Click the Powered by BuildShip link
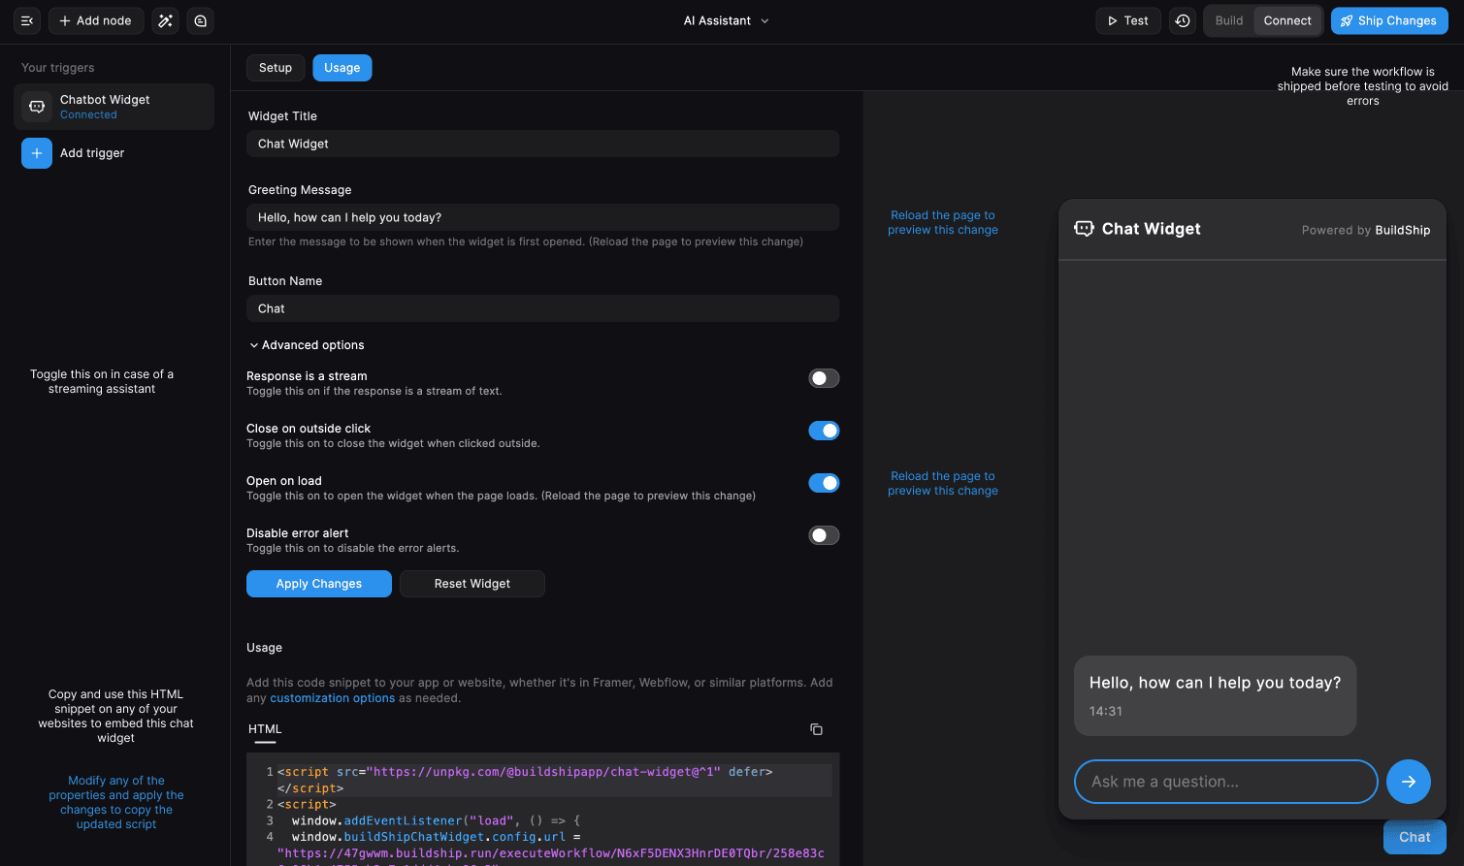Screen dimensions: 1464x866 coord(1366,230)
